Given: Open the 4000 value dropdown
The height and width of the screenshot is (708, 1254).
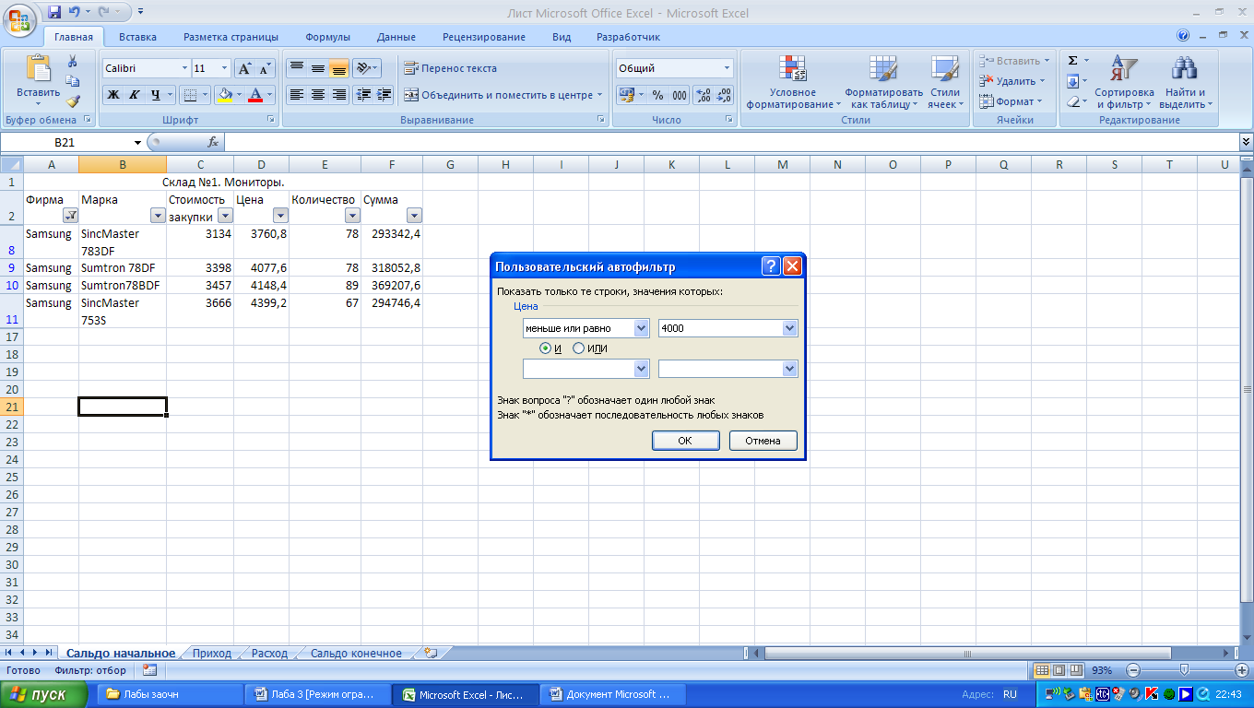Looking at the screenshot, I should pyautogui.click(x=789, y=328).
